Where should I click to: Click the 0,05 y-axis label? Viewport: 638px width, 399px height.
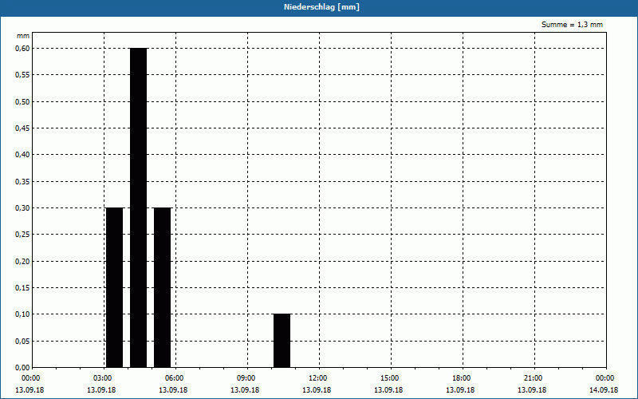pyautogui.click(x=23, y=342)
